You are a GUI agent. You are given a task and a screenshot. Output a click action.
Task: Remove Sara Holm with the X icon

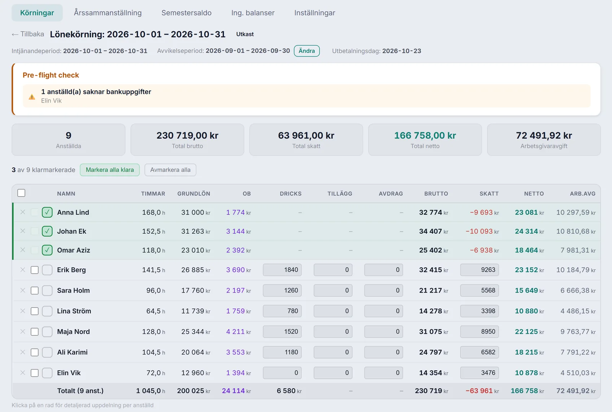pyautogui.click(x=23, y=290)
